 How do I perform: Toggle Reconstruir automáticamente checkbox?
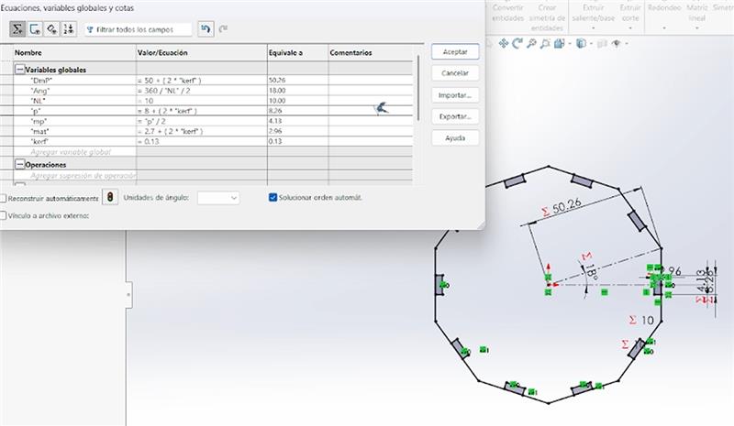(4, 198)
